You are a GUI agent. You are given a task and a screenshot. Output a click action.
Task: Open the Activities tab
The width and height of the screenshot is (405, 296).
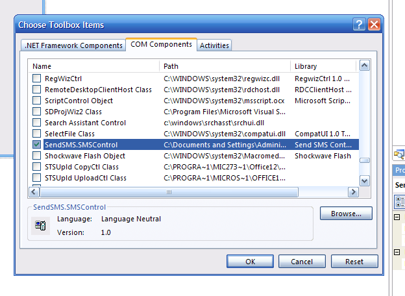click(x=214, y=45)
